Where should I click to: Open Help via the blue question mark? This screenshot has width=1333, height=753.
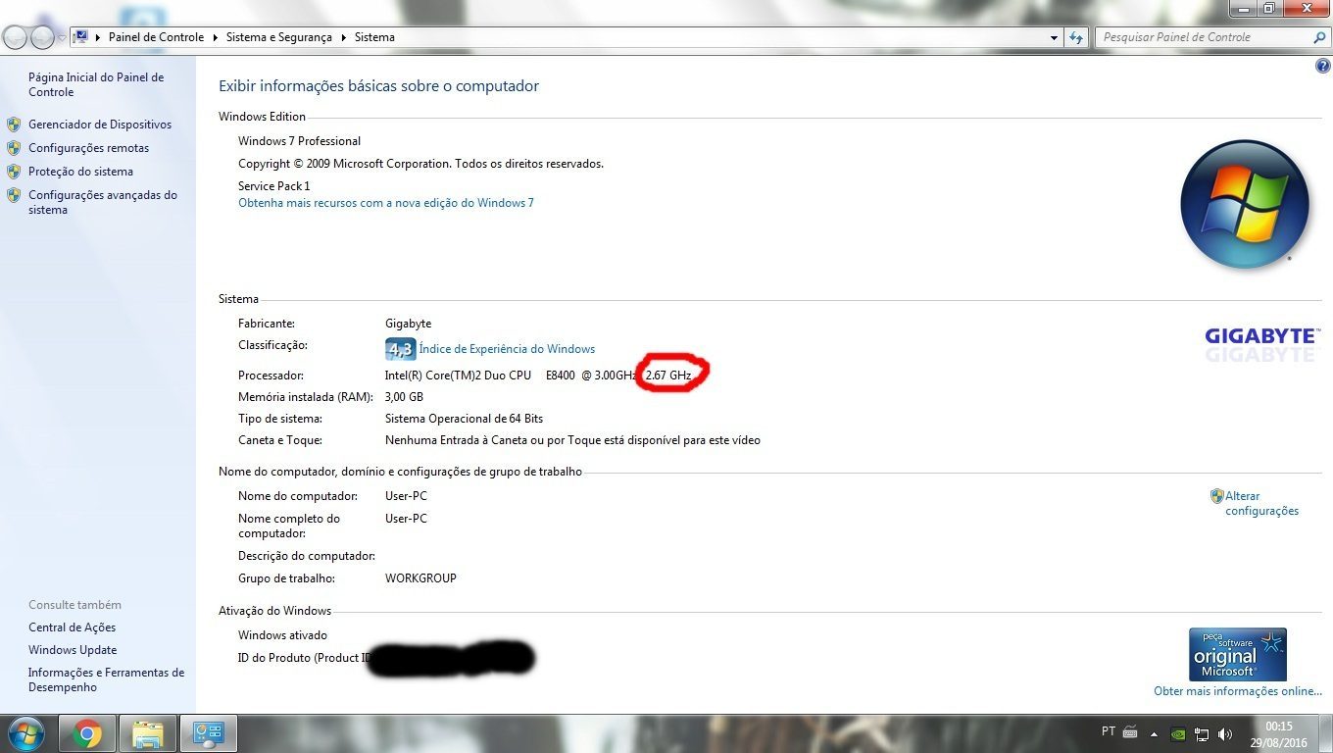1323,67
